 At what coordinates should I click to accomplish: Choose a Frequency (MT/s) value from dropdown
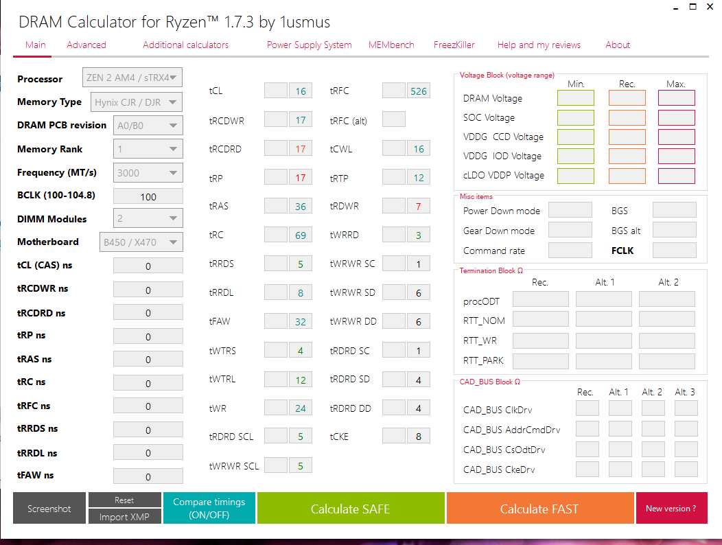[148, 173]
